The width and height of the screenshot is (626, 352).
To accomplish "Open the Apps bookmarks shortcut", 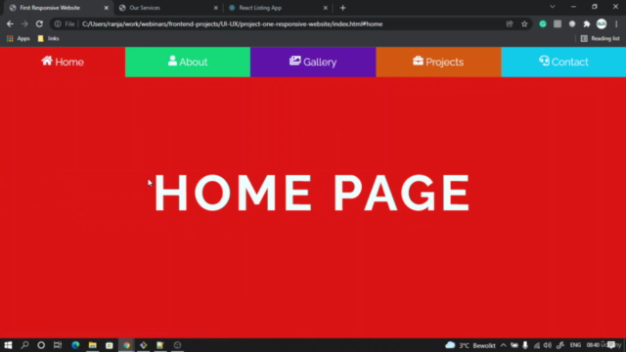I will point(19,39).
